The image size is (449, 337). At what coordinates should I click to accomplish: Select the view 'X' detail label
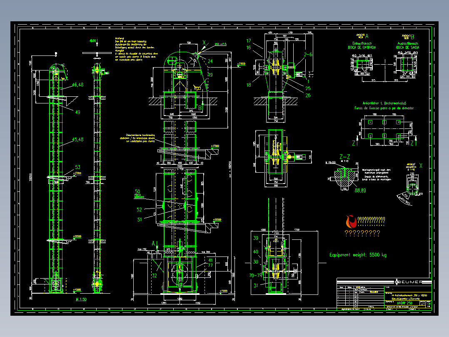(421, 166)
